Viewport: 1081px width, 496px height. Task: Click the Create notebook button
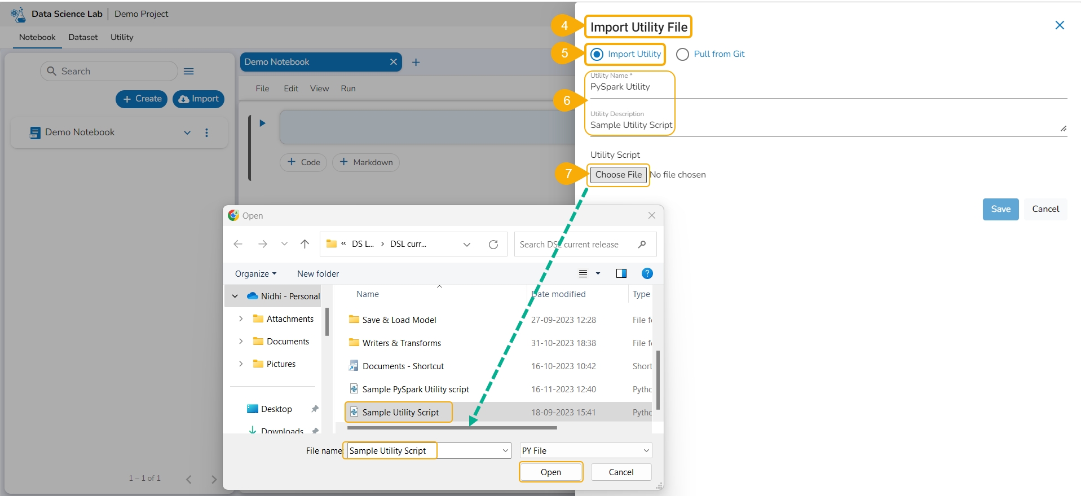pos(142,99)
